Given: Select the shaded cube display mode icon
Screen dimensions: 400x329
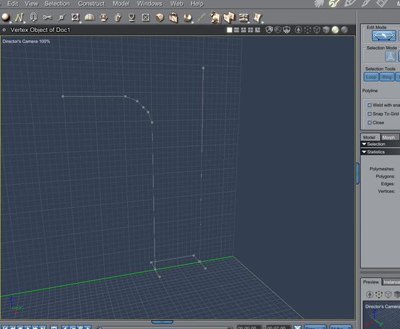Looking at the screenshot, I should (326, 30).
